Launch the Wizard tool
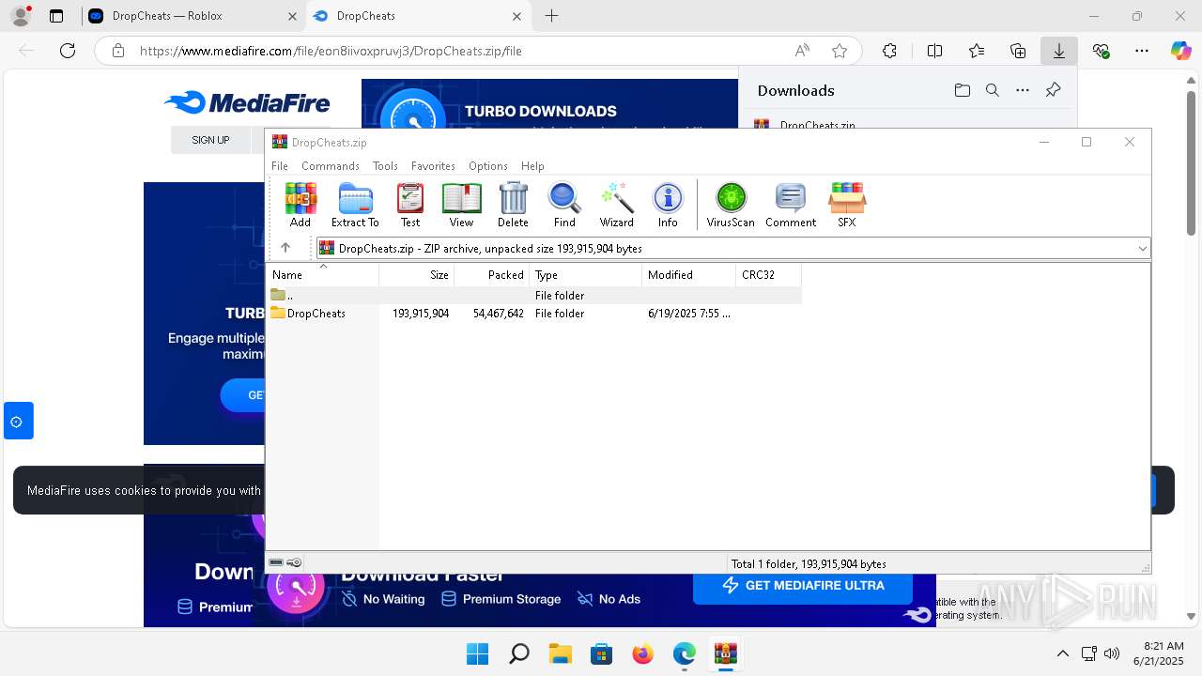Viewport: 1202px width, 676px height. coord(617,205)
